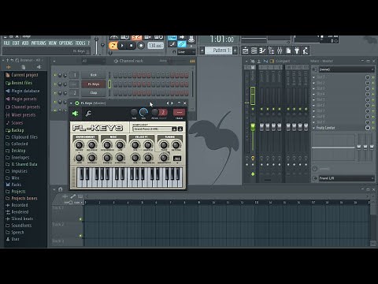Select the Kick channel button
This screenshot has width=378, height=284.
(x=94, y=75)
